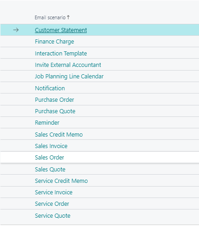Click the ascending sort arrow icon
The image size is (199, 231).
[x=68, y=17]
